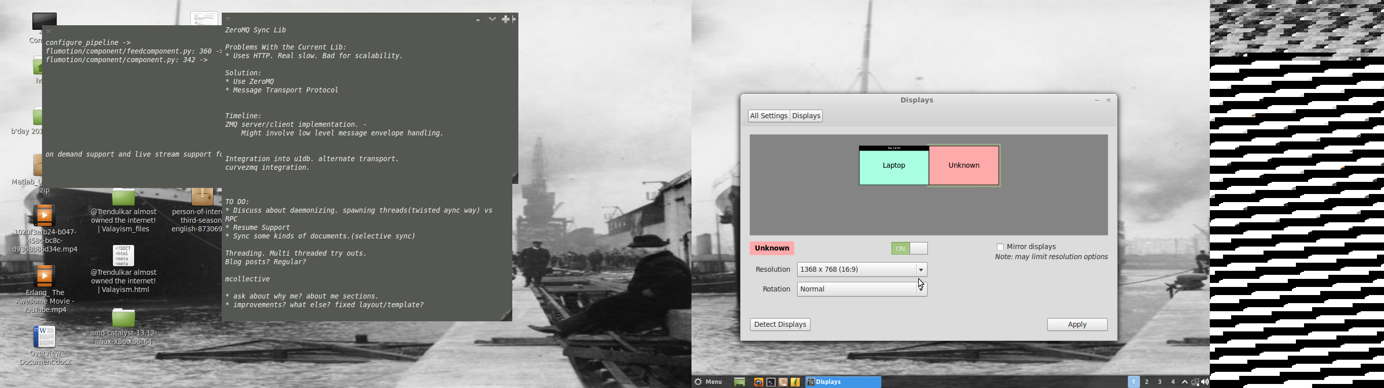Click the show desktop icon on the taskbar
This screenshot has width=1384, height=388.
pyautogui.click(x=739, y=382)
